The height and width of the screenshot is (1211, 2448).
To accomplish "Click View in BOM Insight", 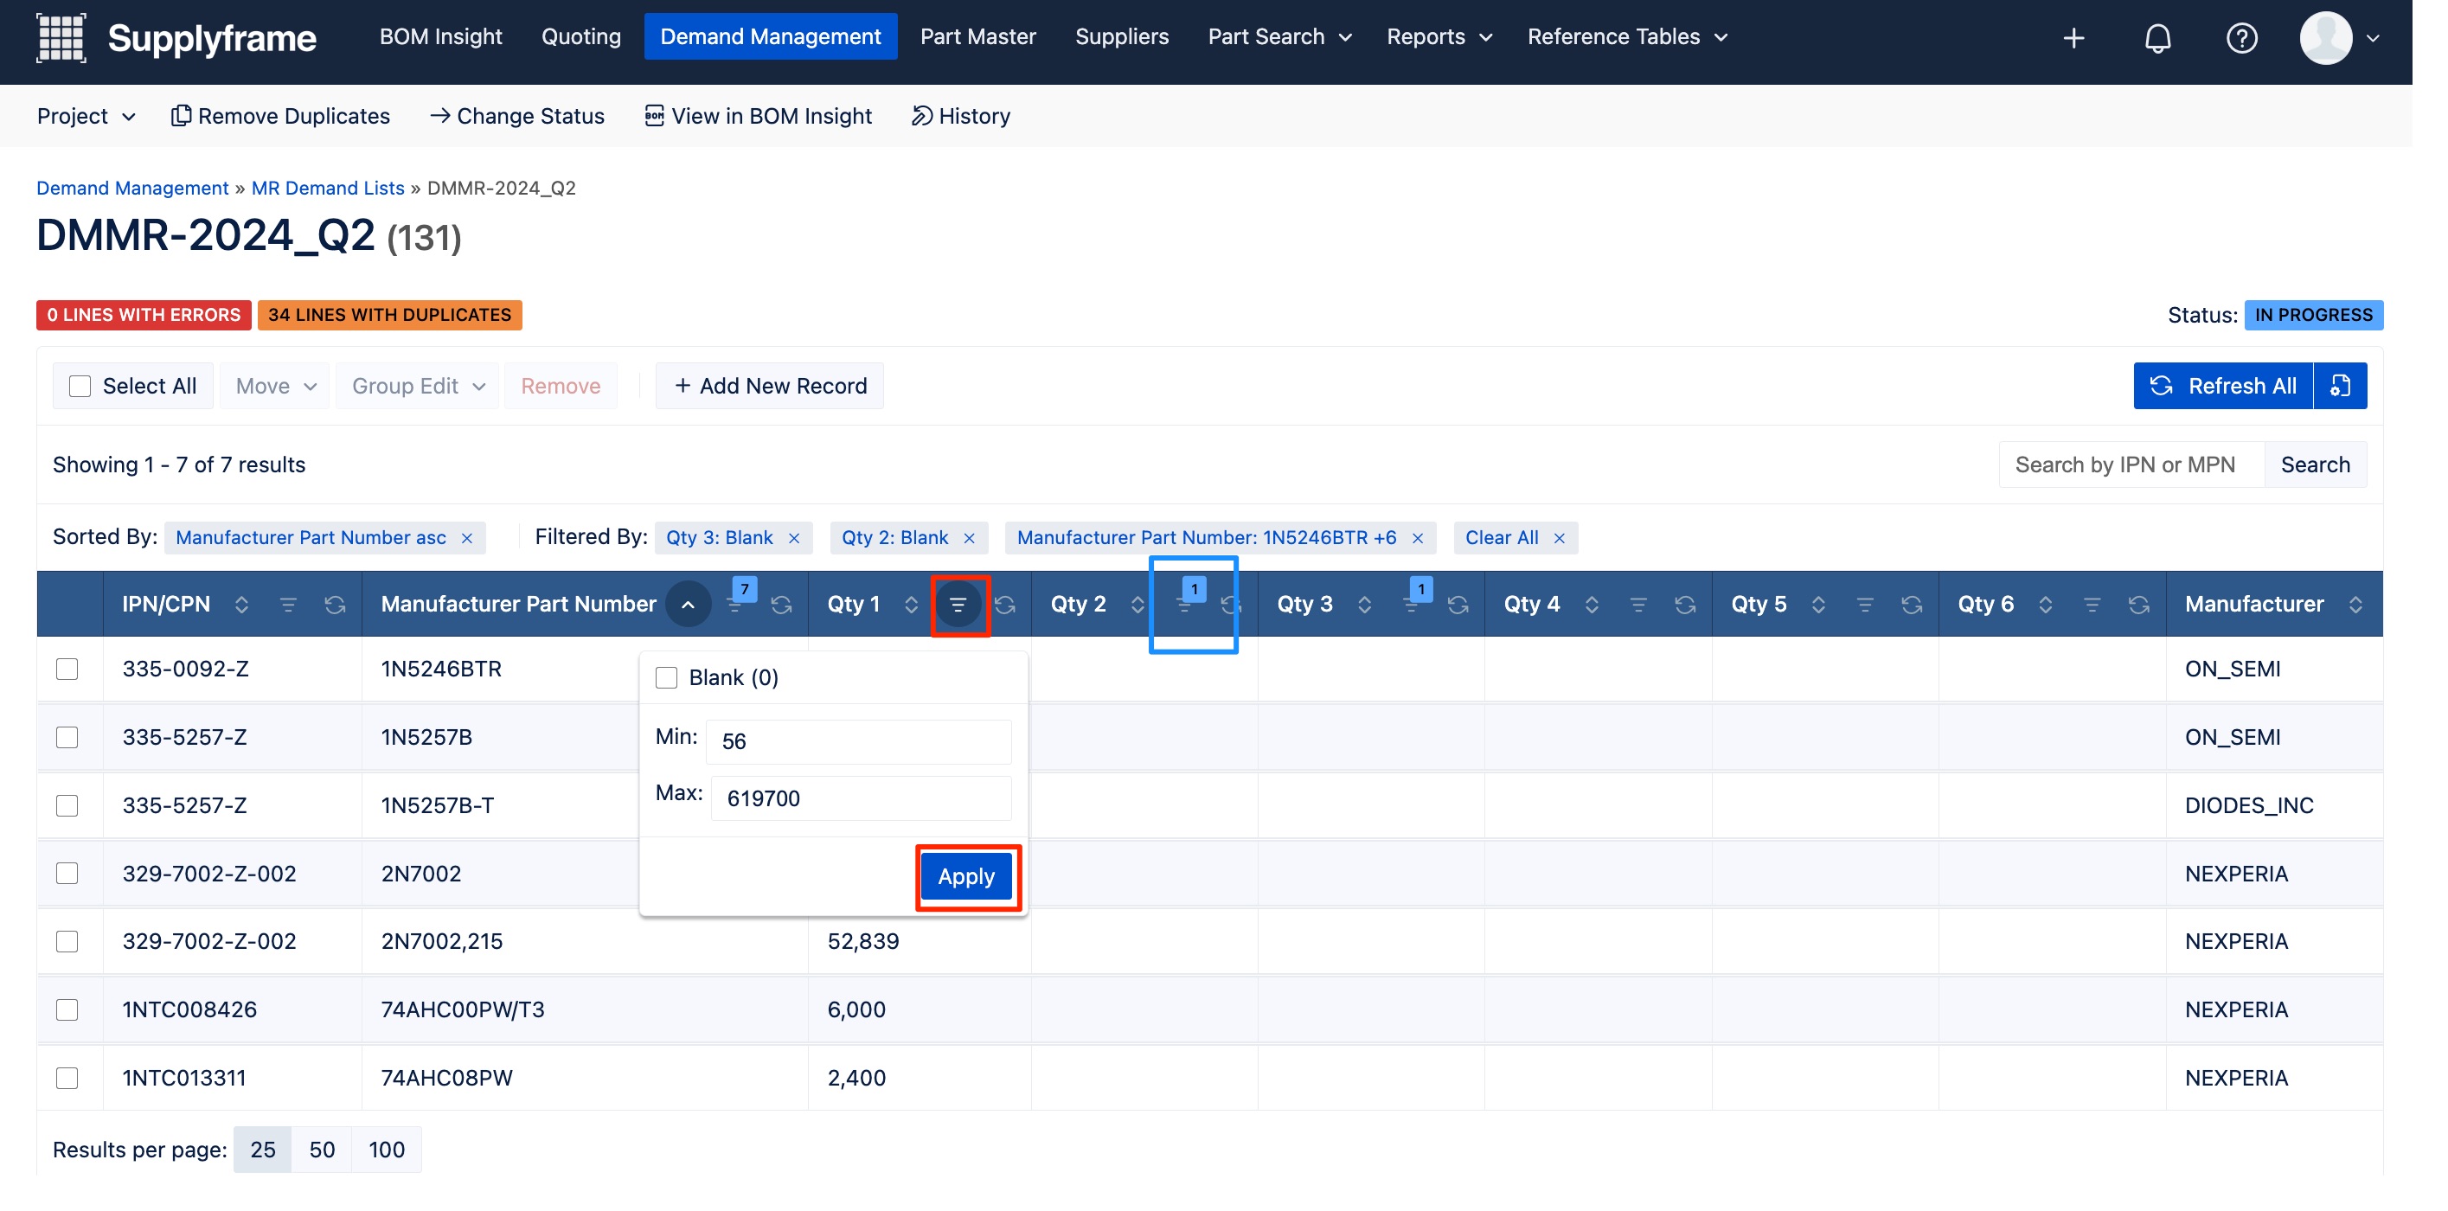I will pyautogui.click(x=759, y=116).
